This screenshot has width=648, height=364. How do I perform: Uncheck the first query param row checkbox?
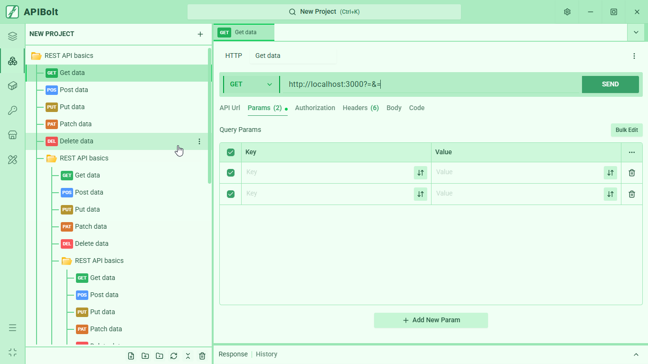pyautogui.click(x=231, y=173)
